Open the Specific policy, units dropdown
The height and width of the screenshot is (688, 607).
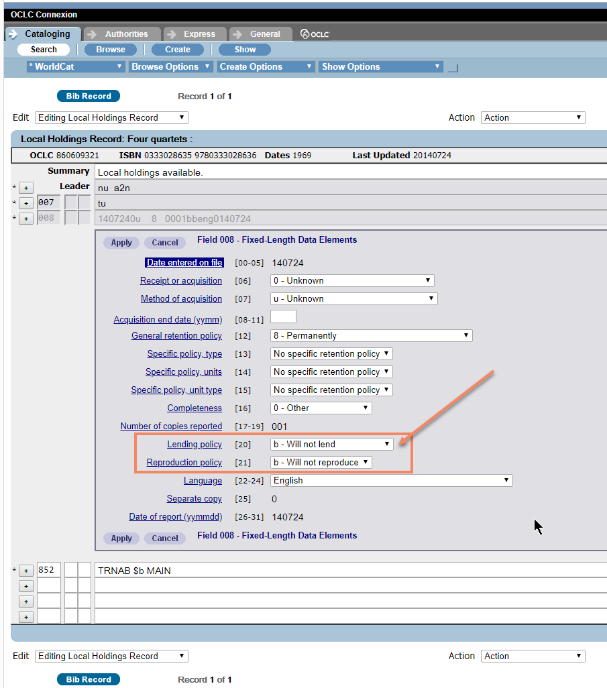tap(331, 372)
